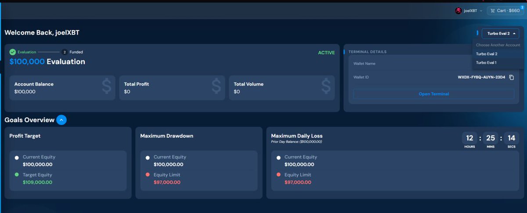The width and height of the screenshot is (527, 213).
Task: Click Maximum Daily Loss Equity Limit $97,000.00
Action: click(298, 182)
